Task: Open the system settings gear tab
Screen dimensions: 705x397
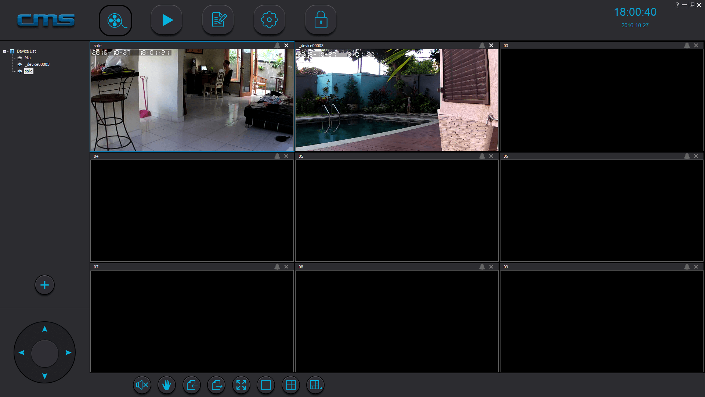Action: pyautogui.click(x=269, y=20)
